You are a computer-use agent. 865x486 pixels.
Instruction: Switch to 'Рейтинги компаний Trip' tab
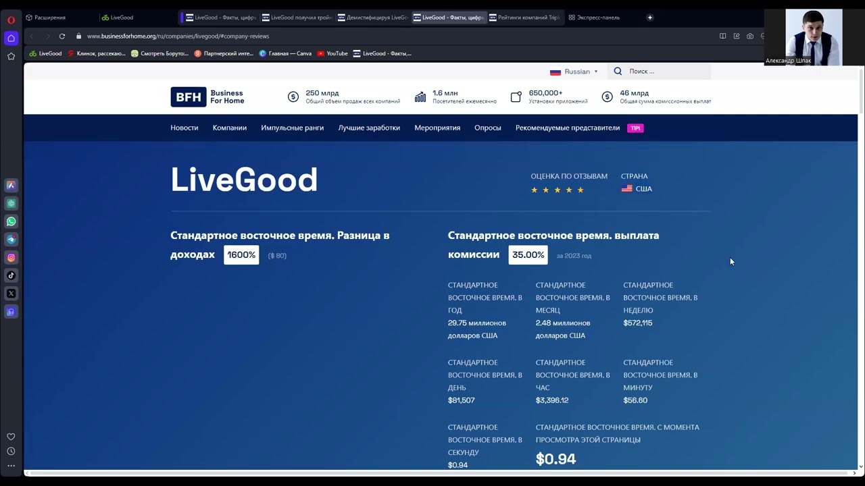click(x=524, y=18)
